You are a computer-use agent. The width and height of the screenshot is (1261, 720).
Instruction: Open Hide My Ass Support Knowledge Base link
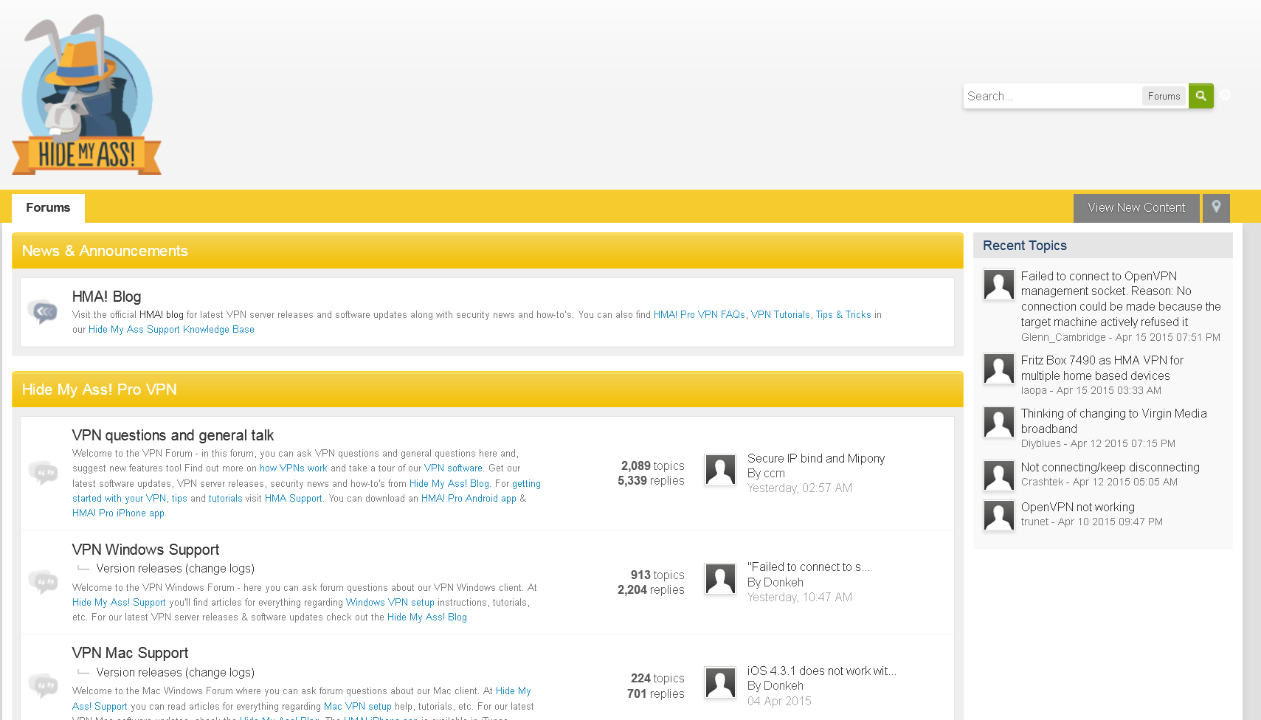point(171,330)
